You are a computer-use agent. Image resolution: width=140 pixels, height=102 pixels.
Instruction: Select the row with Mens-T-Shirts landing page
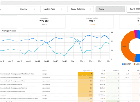tap(70, 74)
